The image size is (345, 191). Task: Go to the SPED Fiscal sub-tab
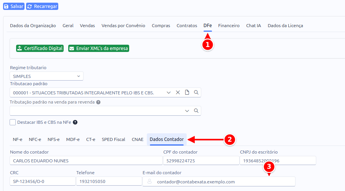tap(113, 139)
